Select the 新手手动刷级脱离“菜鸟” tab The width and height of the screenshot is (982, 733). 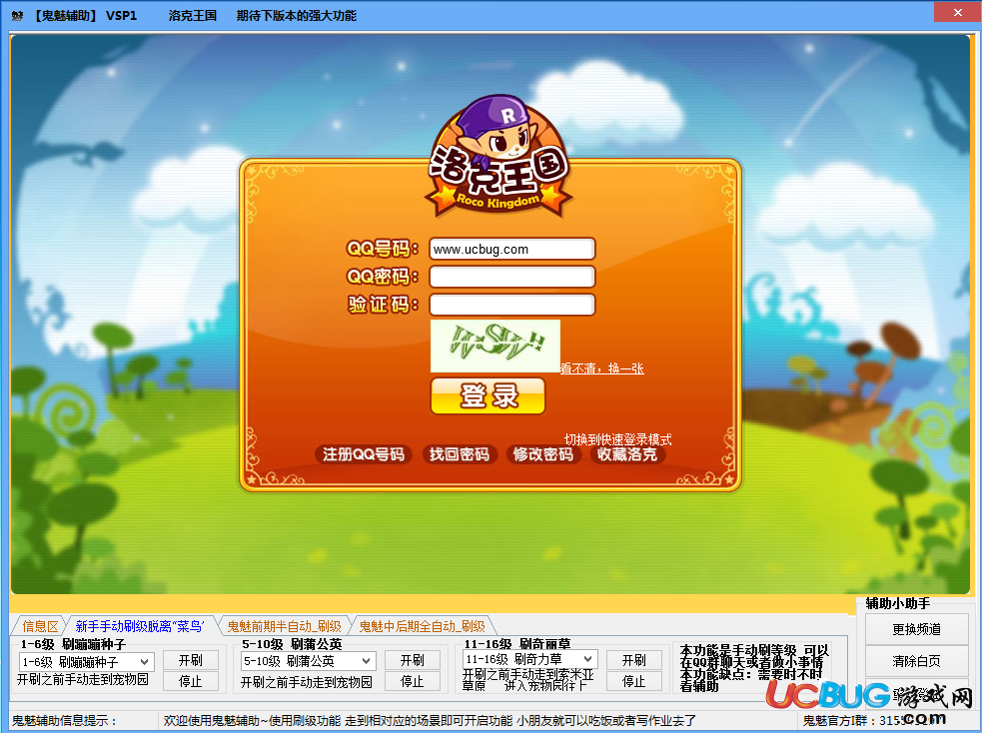tap(140, 626)
